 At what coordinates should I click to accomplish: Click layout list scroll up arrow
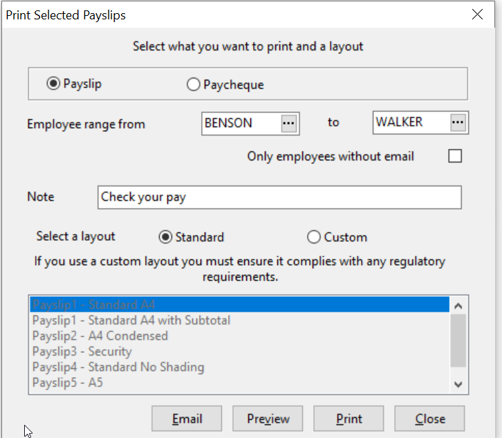458,306
